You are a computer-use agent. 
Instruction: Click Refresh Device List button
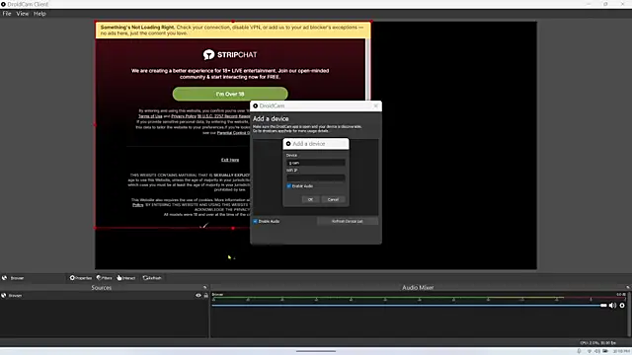(347, 221)
